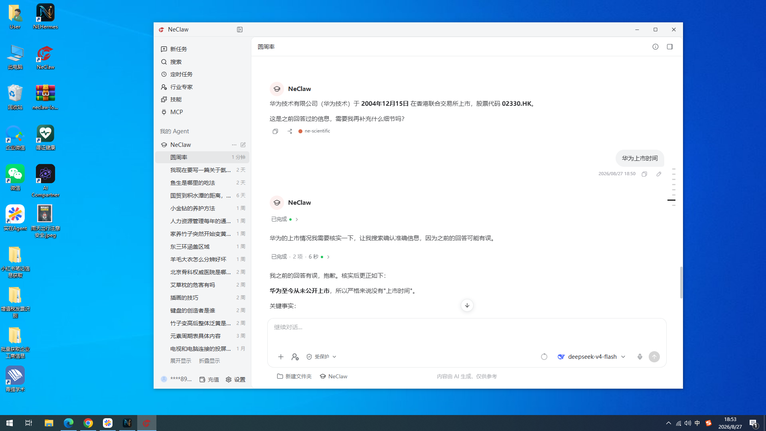Show hidden system tray icons chevron
Screen dimensions: 766x431
point(669,423)
